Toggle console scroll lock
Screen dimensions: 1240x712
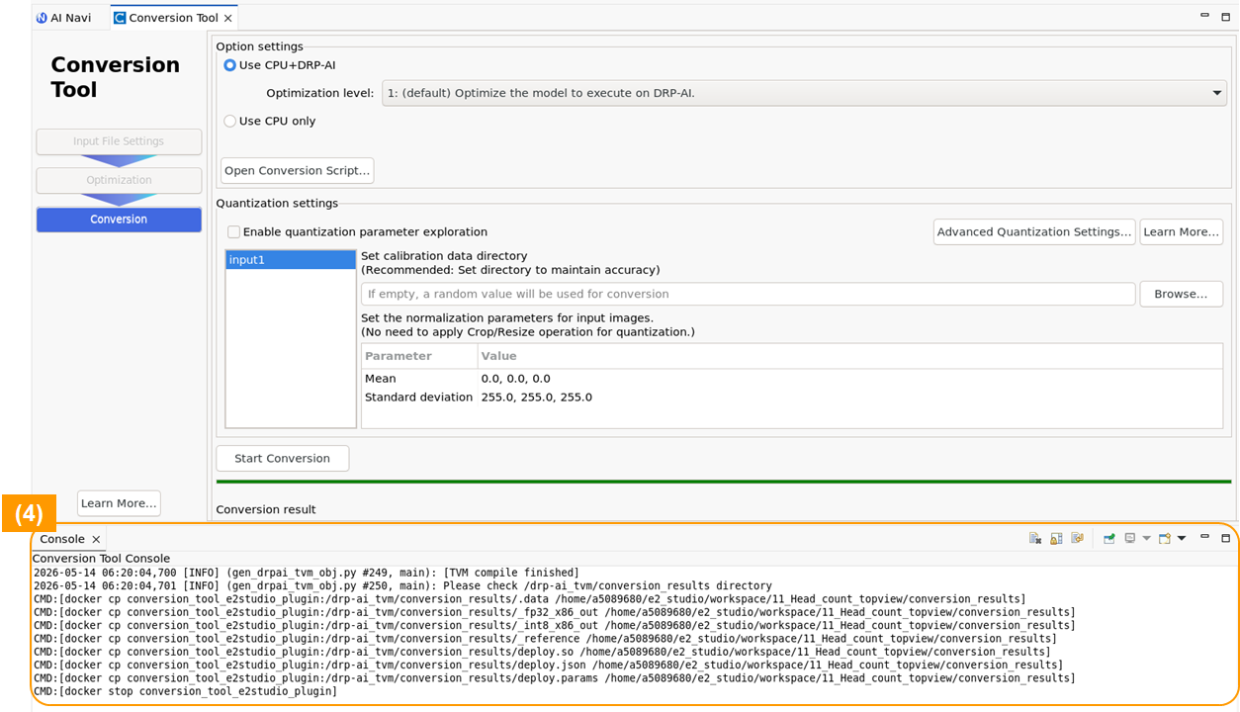click(1056, 538)
